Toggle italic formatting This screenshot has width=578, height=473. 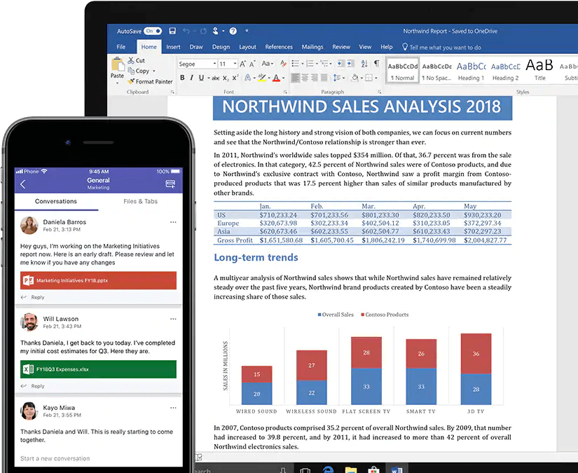click(x=192, y=78)
